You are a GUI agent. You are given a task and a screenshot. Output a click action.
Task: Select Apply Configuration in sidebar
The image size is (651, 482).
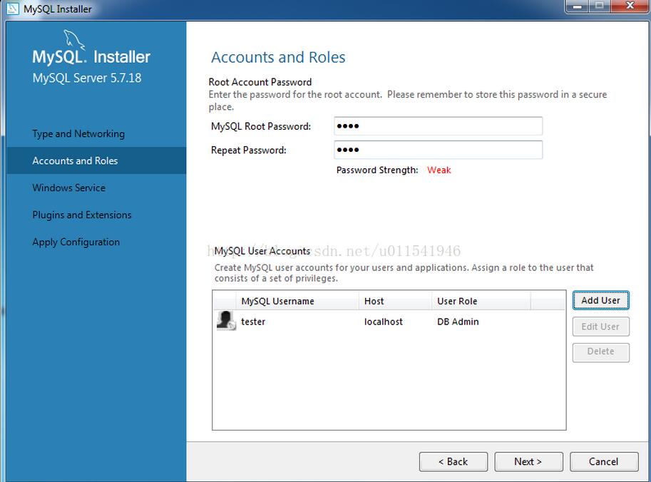pos(76,242)
